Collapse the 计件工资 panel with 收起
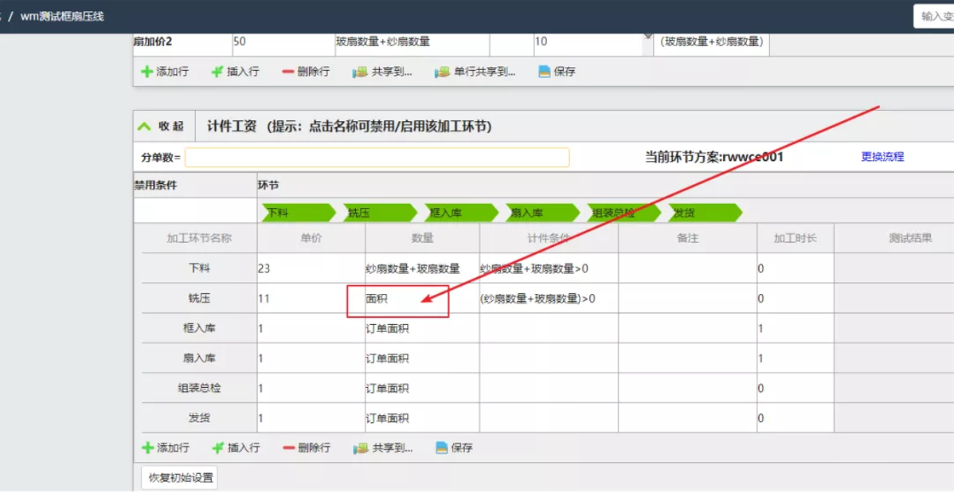Screen dimensions: 954x493 coord(162,126)
